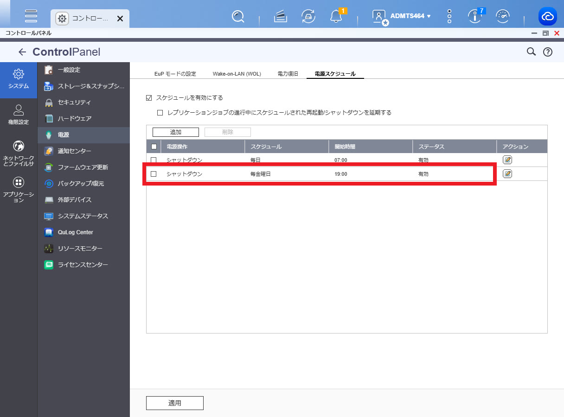
Task: Click the 追加 (Add) button
Action: click(176, 132)
